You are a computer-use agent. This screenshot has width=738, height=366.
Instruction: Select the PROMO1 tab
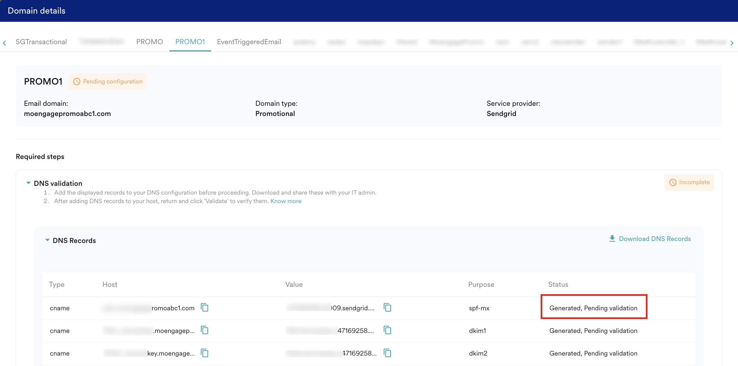pyautogui.click(x=190, y=42)
